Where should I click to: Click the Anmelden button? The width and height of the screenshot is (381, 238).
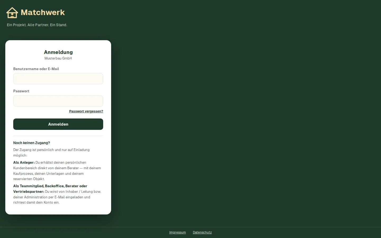[58, 124]
